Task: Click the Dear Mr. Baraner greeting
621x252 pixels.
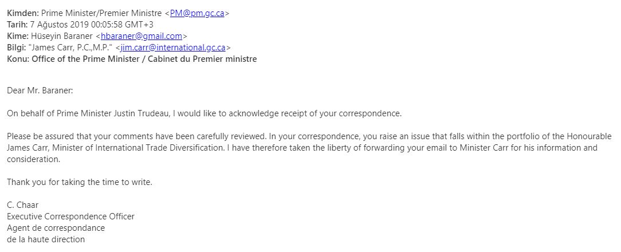Action: [40, 90]
